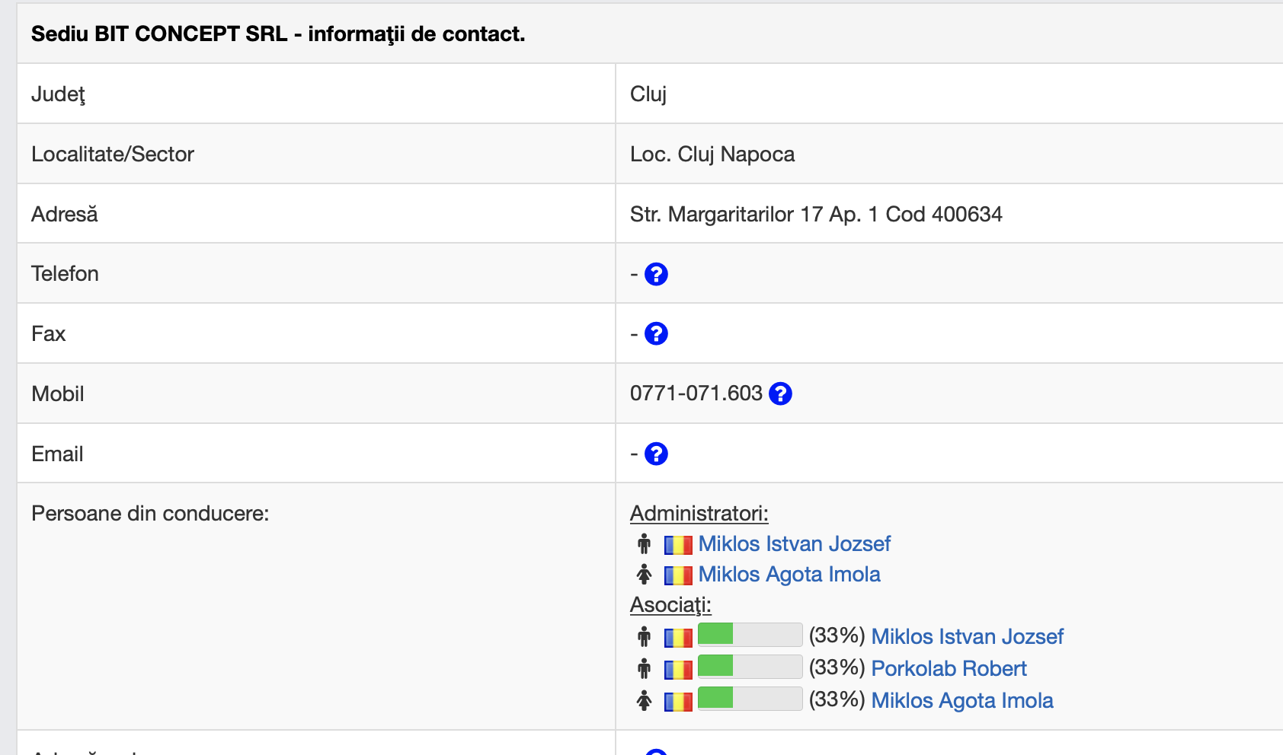Click share progress bar for associate Miklos Agota Imola

coord(750,698)
